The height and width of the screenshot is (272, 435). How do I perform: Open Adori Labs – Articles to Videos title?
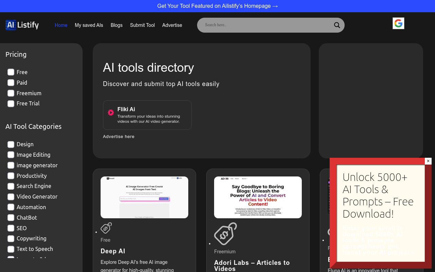click(x=252, y=266)
